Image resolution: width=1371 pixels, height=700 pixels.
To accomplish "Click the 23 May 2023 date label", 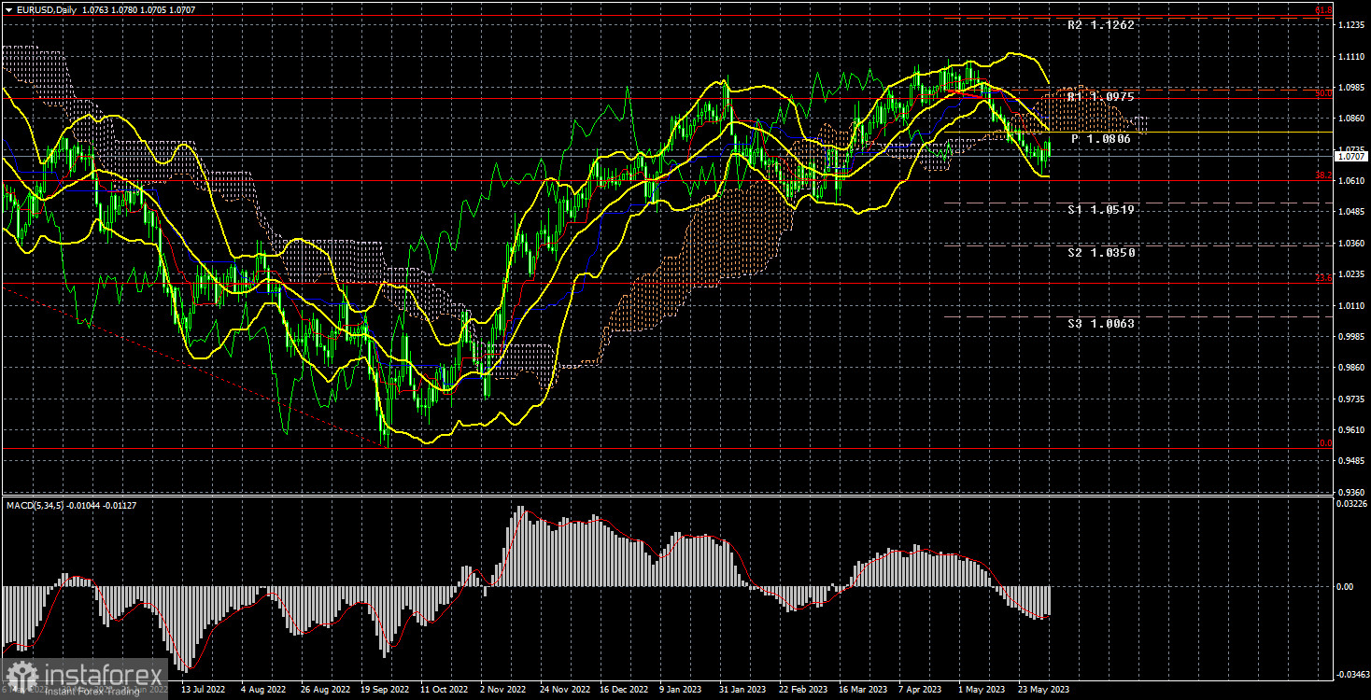I will 1045,691.
